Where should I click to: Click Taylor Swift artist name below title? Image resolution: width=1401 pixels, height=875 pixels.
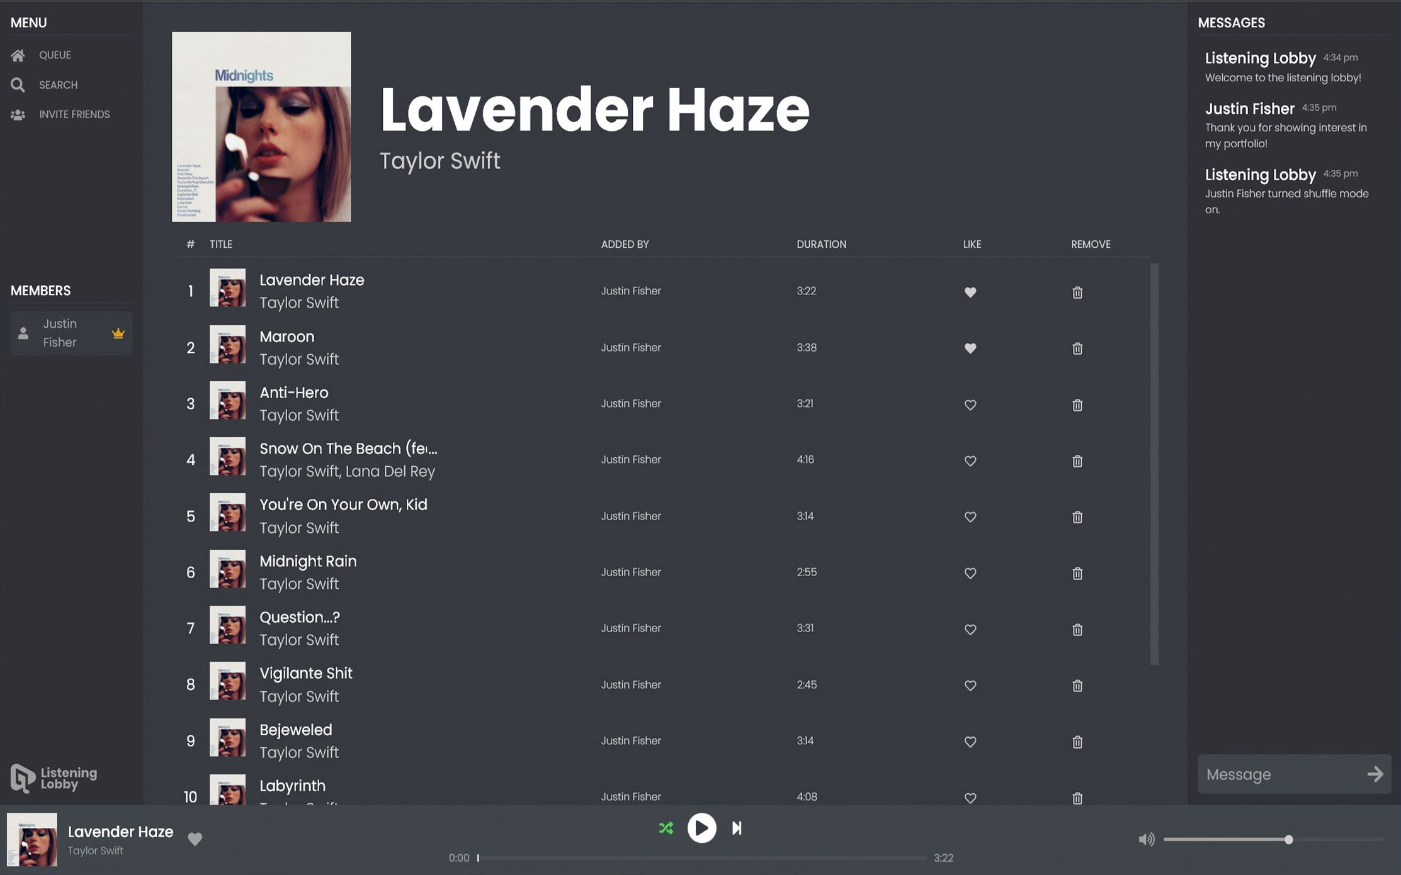click(440, 161)
